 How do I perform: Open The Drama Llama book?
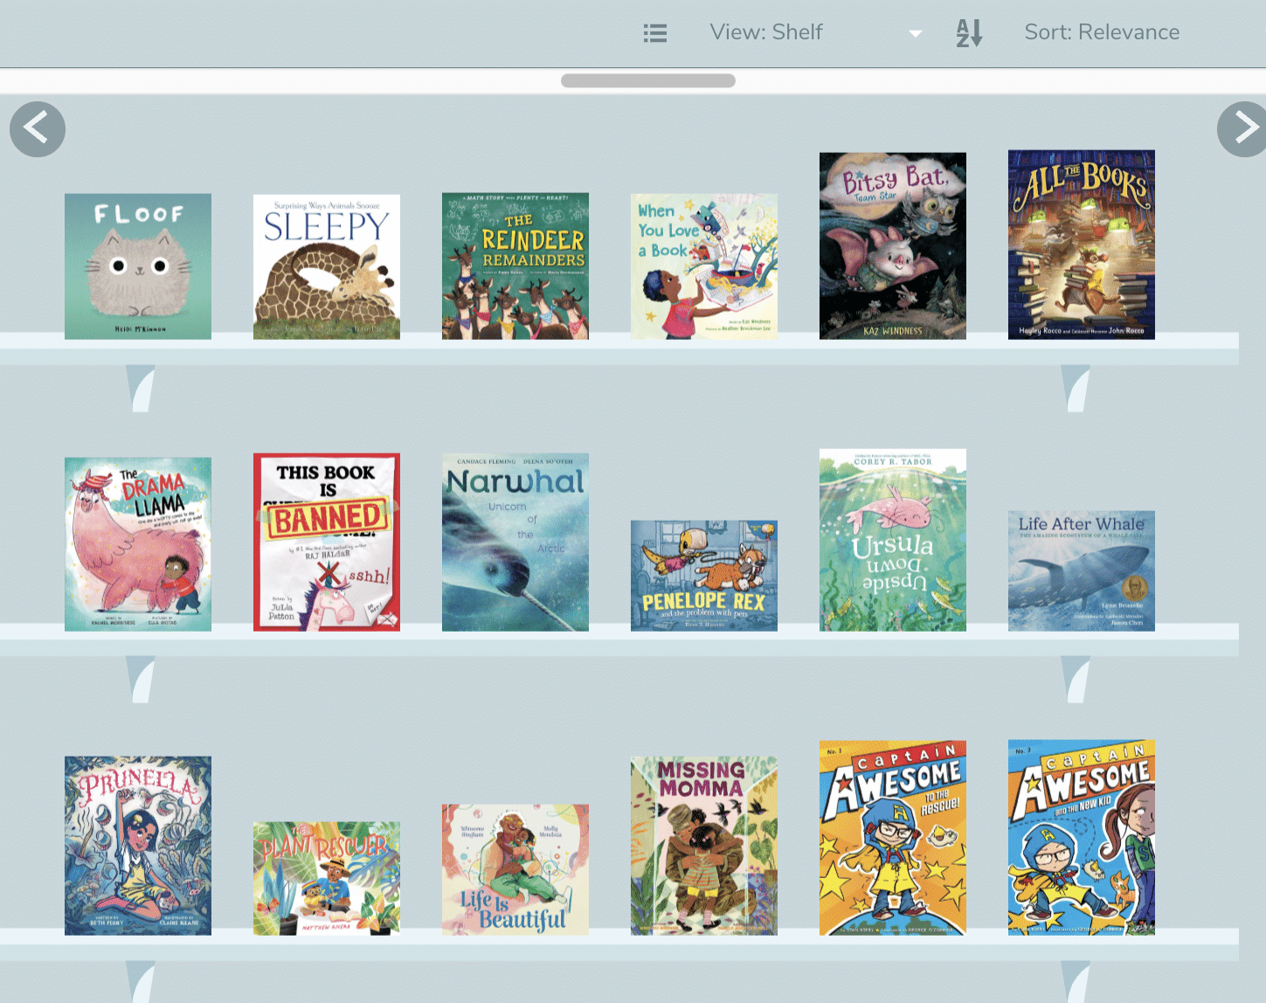[x=138, y=543]
